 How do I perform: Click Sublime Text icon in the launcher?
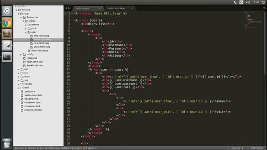7,34
